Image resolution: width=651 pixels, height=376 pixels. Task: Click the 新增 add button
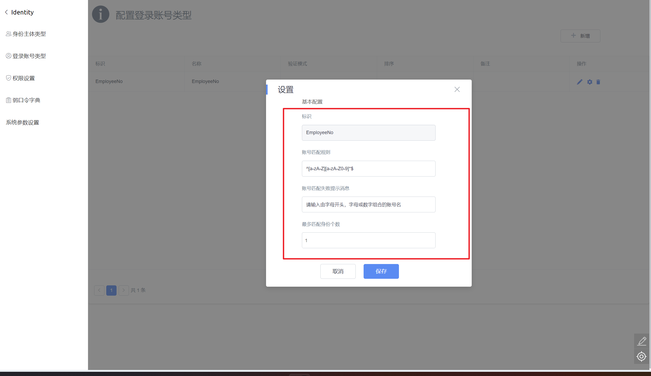(580, 36)
